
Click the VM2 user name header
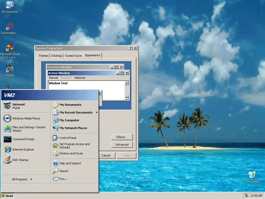coord(50,95)
